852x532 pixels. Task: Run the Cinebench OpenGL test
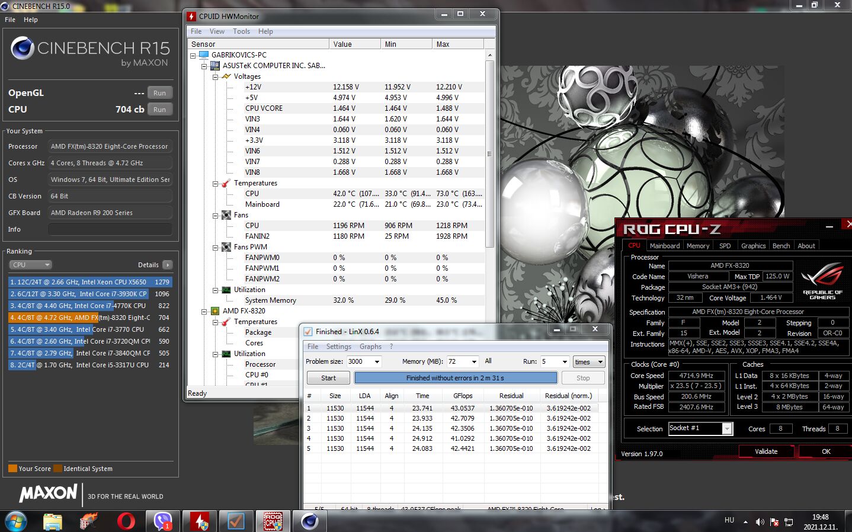click(160, 93)
